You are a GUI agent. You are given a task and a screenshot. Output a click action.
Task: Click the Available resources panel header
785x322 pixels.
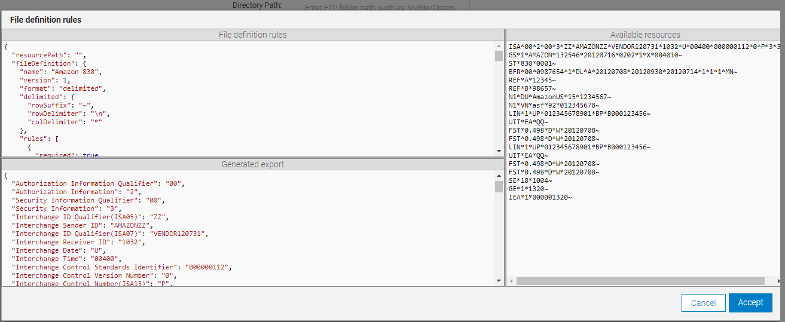coord(645,35)
